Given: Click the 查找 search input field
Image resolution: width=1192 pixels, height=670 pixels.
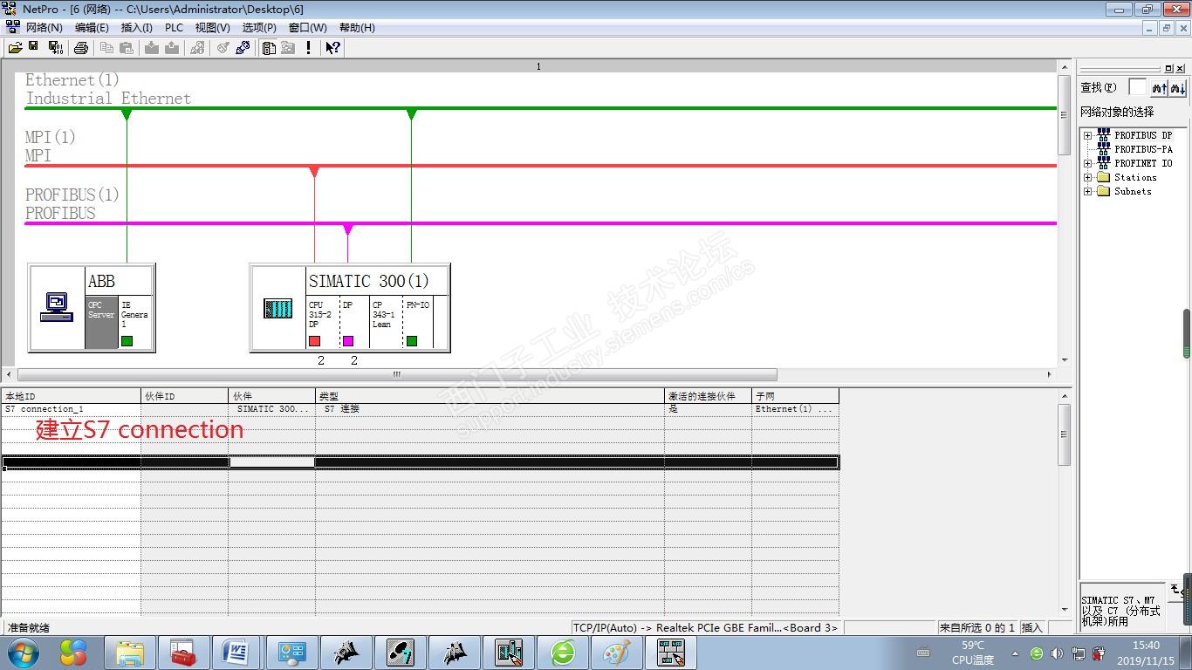Looking at the screenshot, I should point(1137,87).
